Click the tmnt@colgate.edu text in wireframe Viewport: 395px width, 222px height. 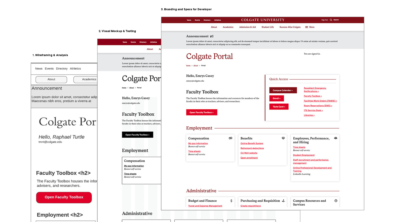50,142
